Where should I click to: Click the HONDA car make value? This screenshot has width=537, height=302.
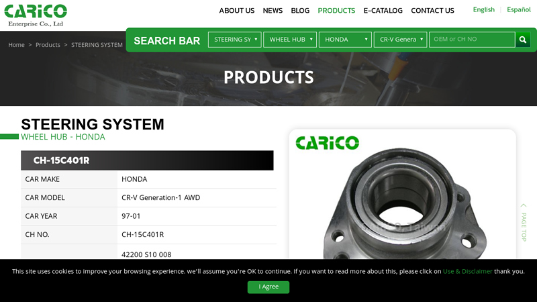134,179
